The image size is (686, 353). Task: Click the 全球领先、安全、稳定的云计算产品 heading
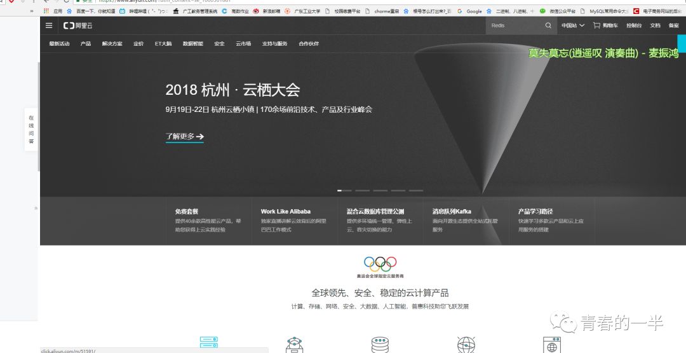click(x=380, y=293)
